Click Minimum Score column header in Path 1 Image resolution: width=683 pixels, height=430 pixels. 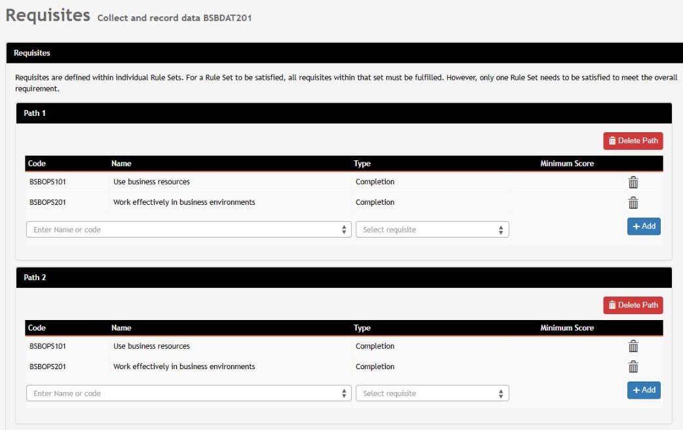point(567,164)
